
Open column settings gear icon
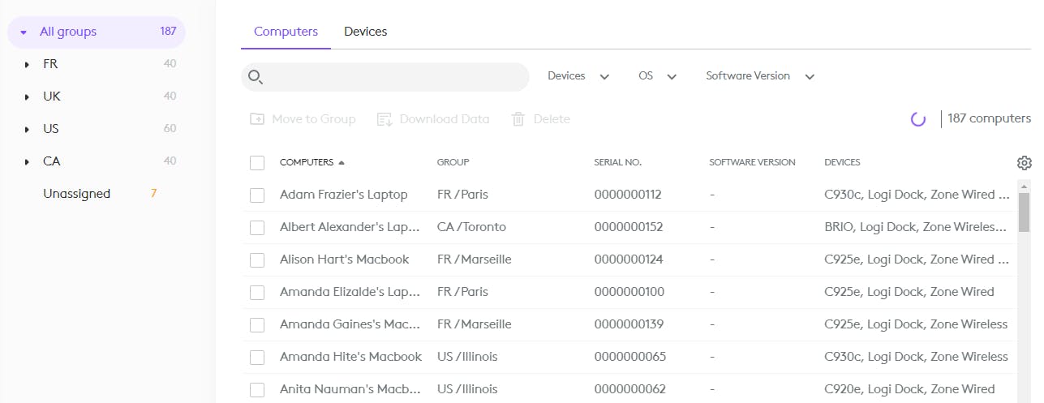tap(1024, 163)
